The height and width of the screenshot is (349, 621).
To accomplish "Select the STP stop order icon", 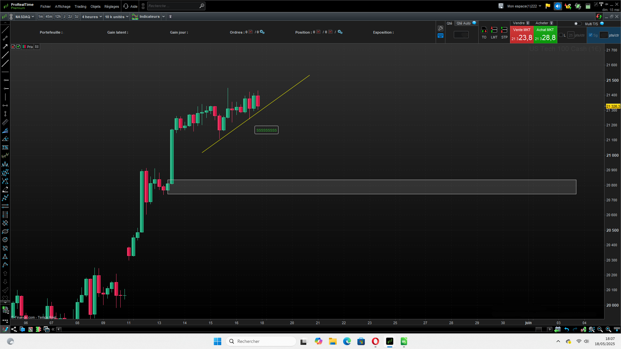I will coord(504,30).
